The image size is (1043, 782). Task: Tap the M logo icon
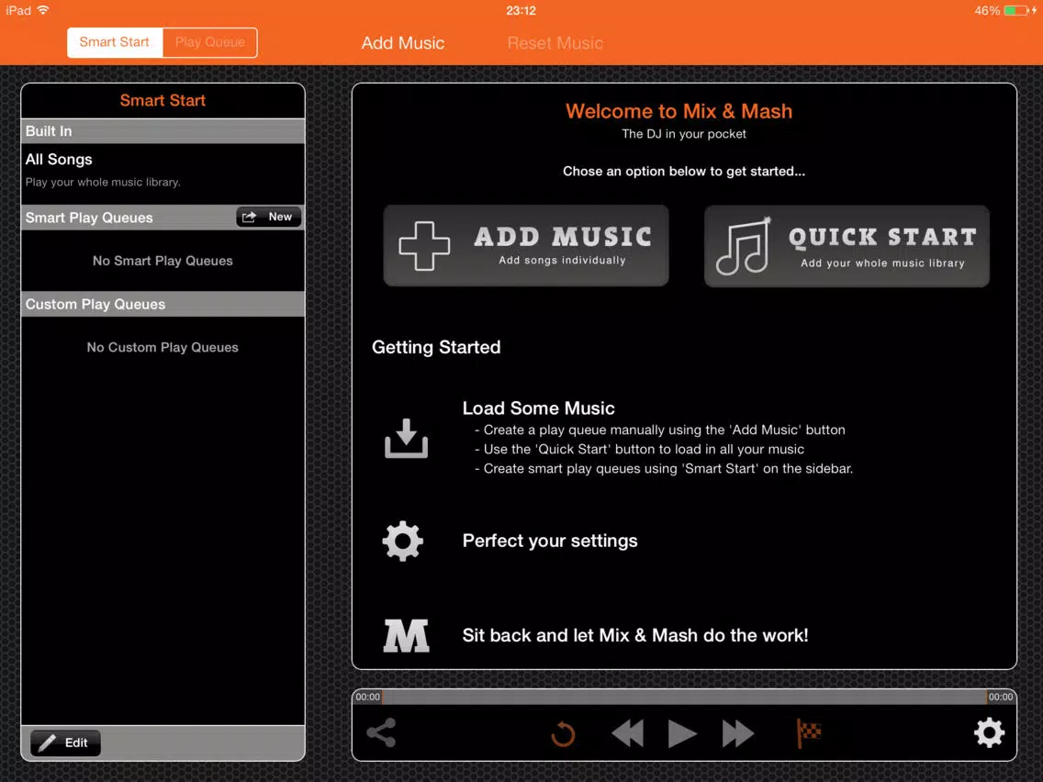(x=406, y=636)
